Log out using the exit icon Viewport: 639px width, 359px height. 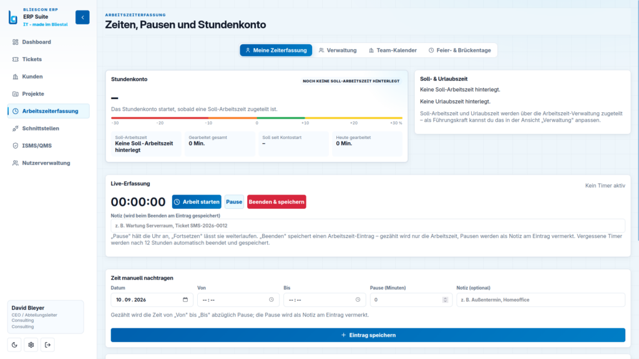pos(47,345)
